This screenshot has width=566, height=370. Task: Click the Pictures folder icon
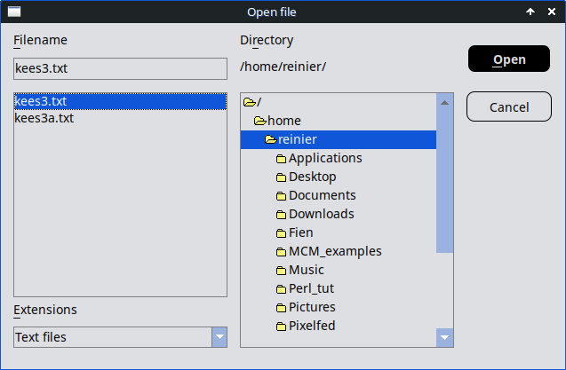[281, 308]
